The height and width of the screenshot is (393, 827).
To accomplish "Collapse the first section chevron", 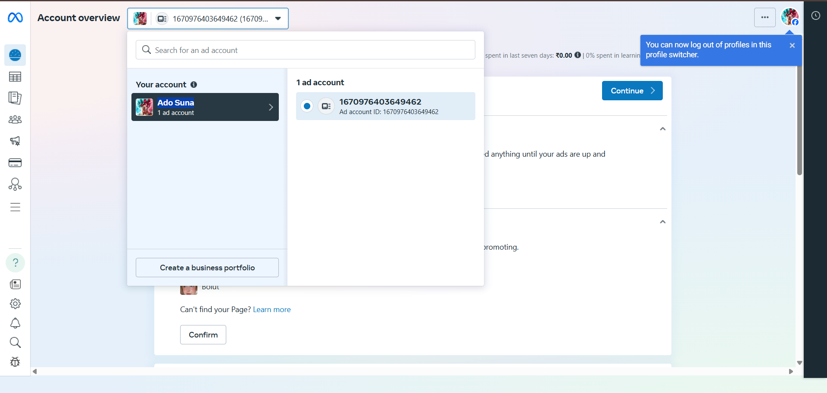I will click(x=663, y=129).
